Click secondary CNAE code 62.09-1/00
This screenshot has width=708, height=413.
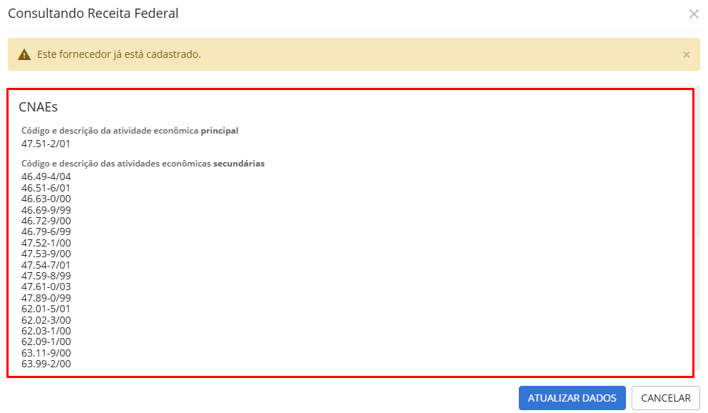(46, 342)
